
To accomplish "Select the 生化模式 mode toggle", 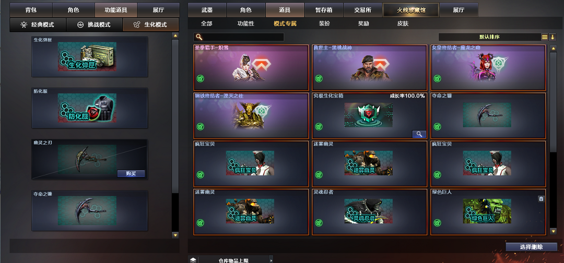I will pos(151,25).
